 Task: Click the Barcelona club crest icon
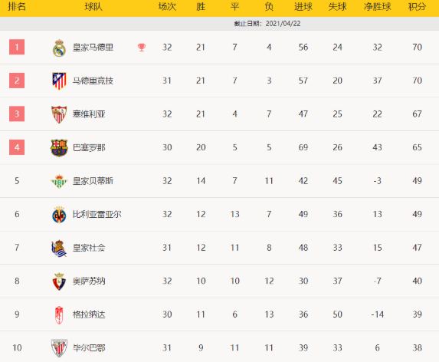[x=59, y=148]
